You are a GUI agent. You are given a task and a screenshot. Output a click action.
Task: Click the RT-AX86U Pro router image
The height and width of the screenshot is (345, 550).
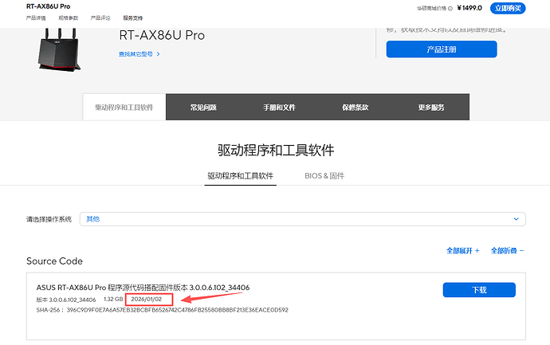pos(59,49)
